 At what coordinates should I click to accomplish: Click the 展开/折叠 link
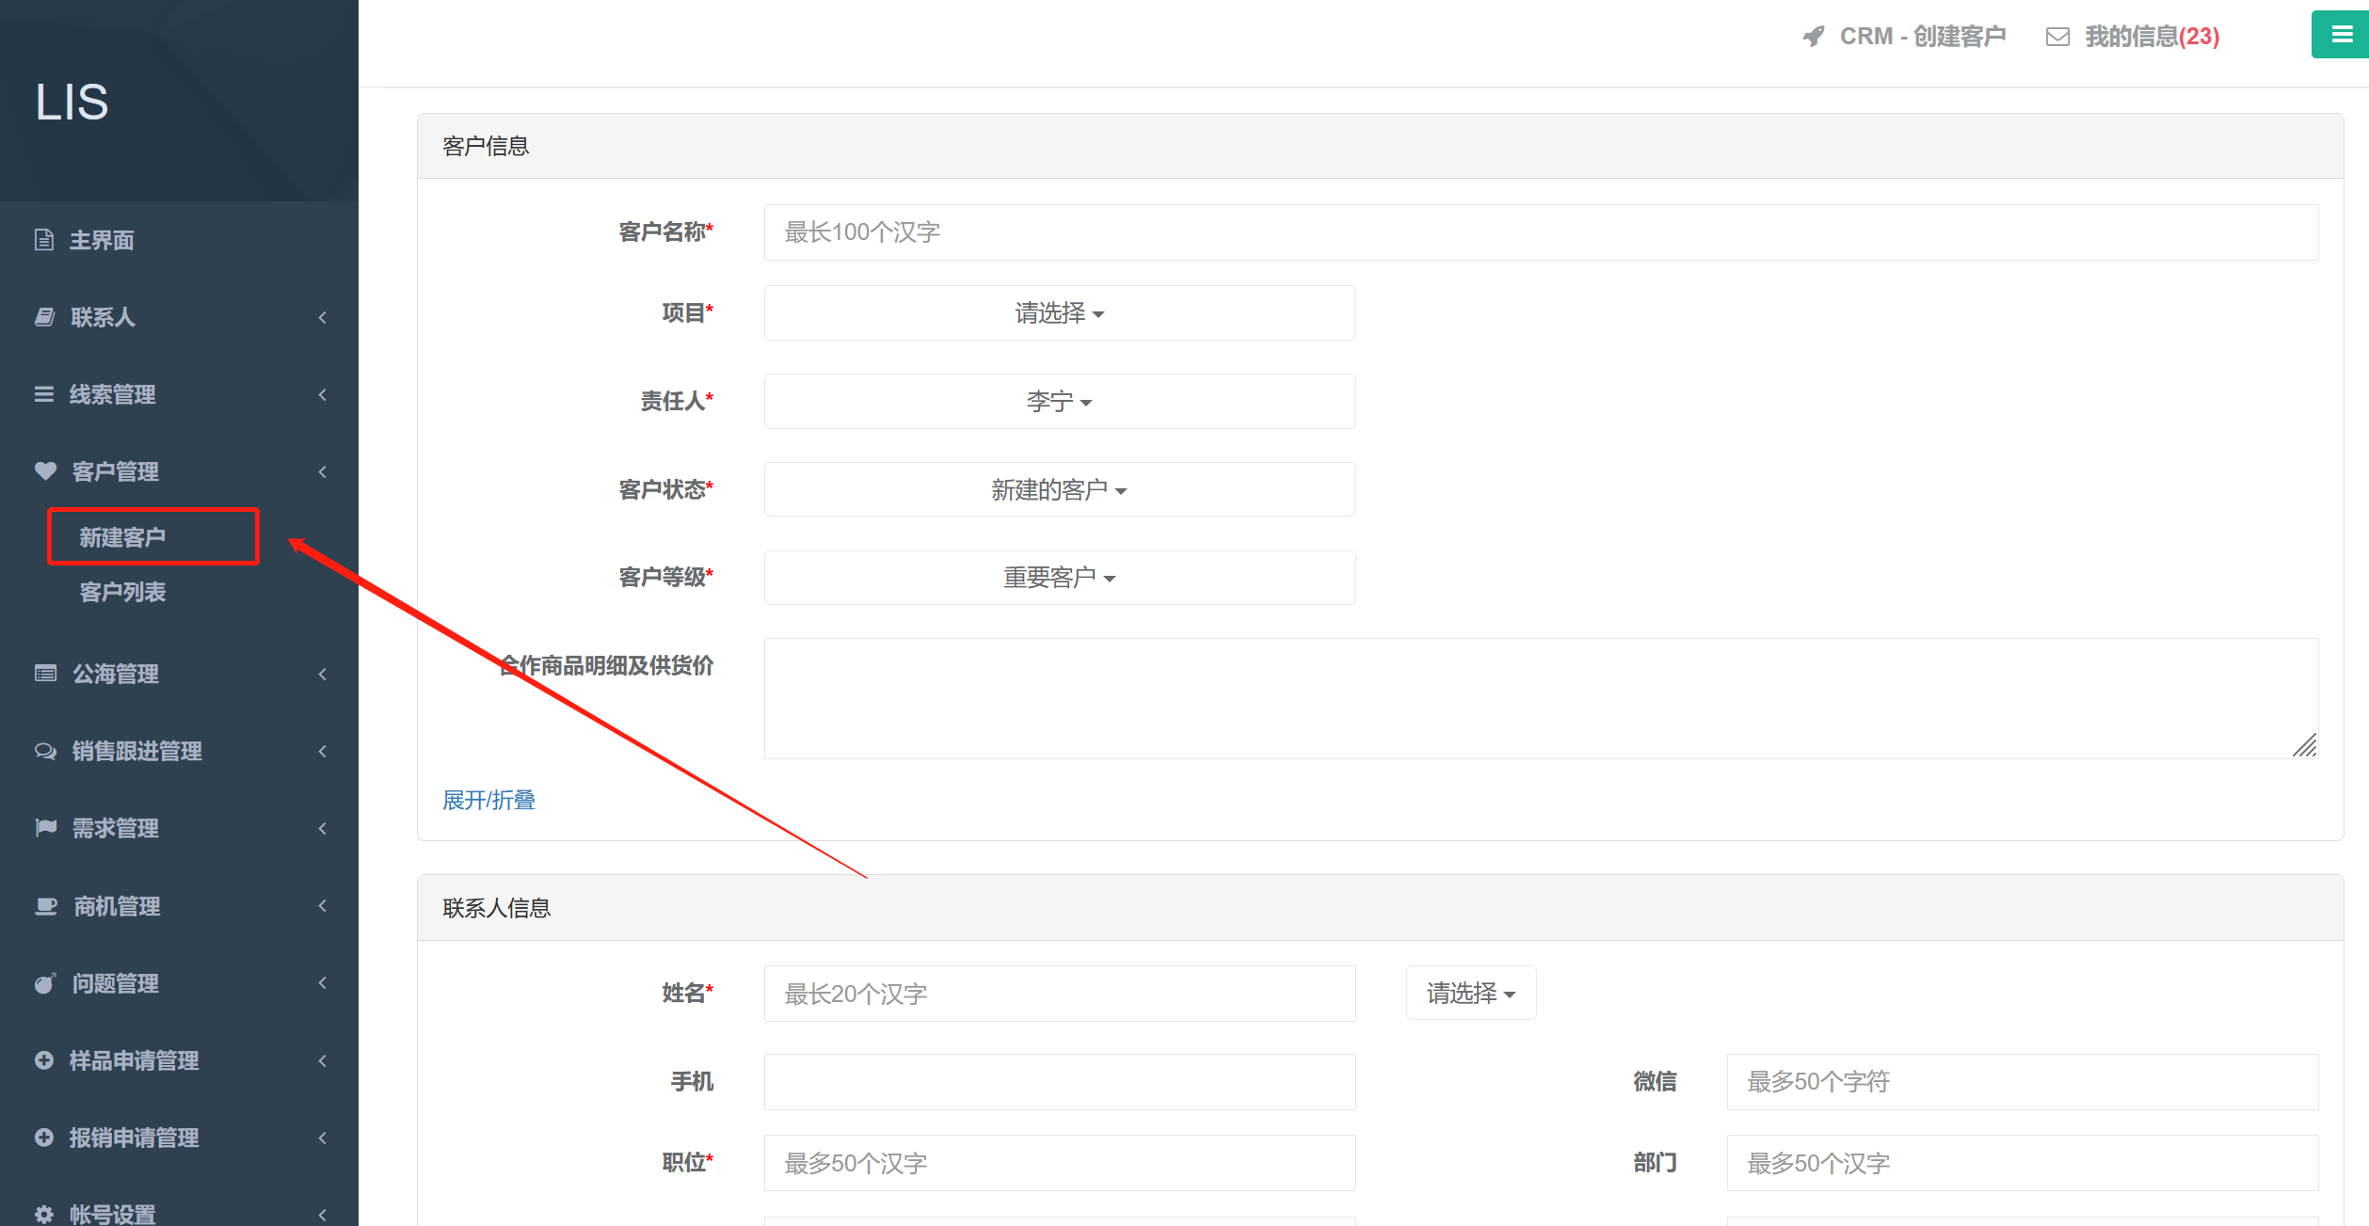(488, 800)
